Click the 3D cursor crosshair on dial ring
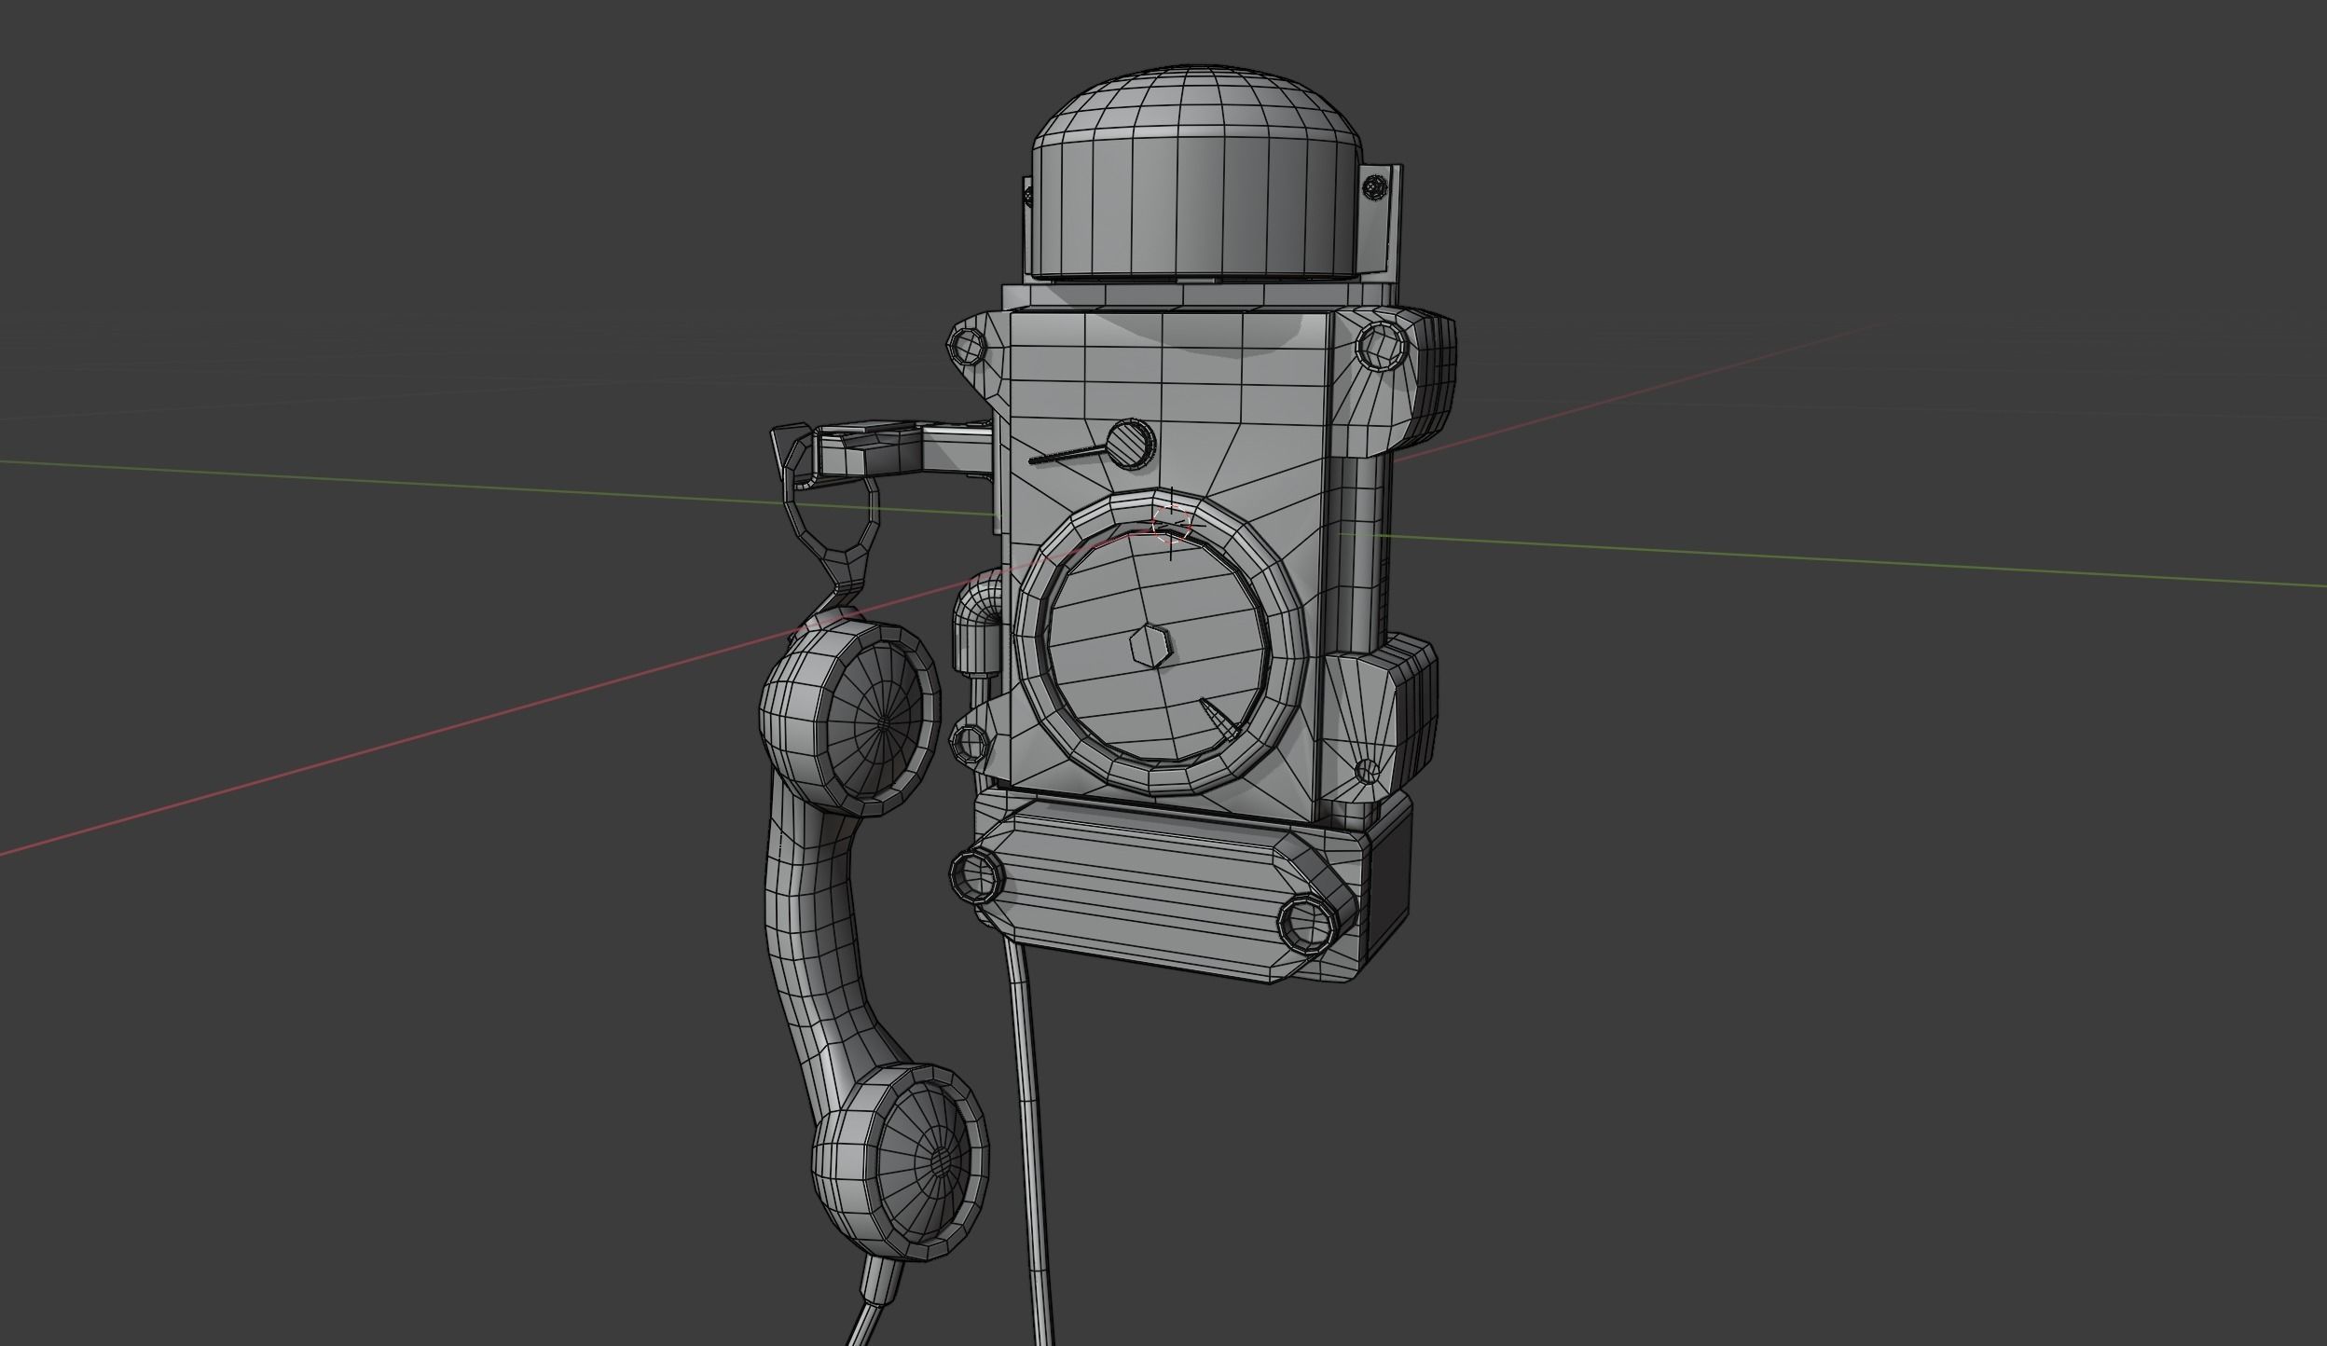Screen dimensions: 2327x1346 (1171, 523)
